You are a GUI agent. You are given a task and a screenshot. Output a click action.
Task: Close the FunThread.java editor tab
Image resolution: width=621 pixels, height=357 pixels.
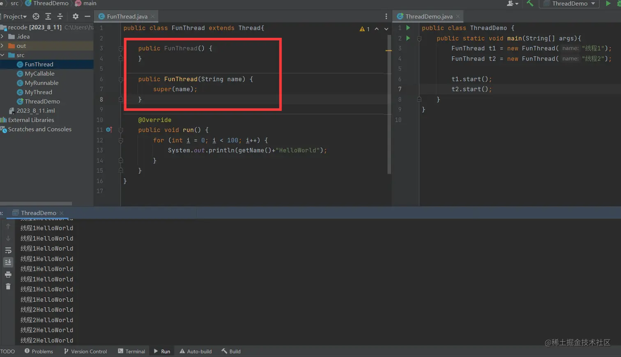coord(153,16)
